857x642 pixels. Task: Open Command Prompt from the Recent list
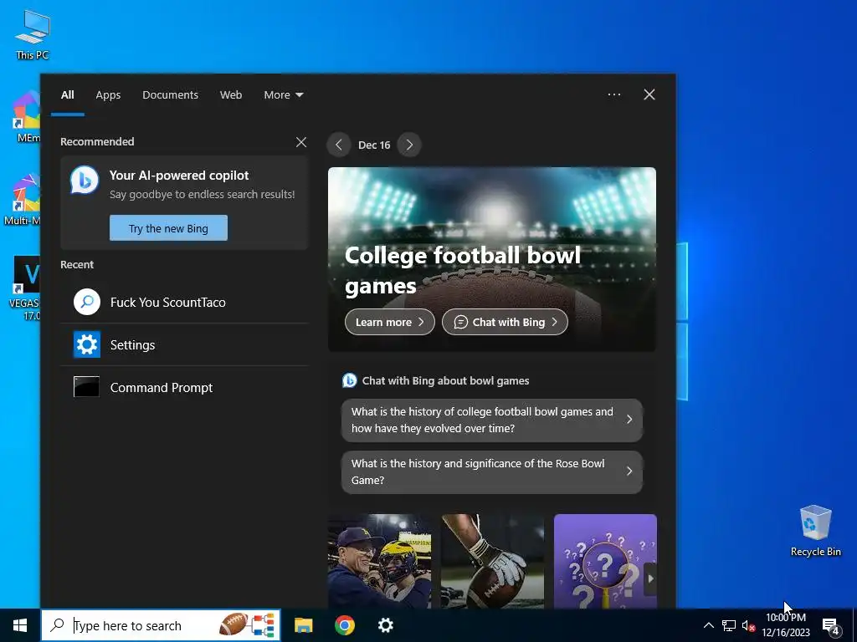point(184,387)
